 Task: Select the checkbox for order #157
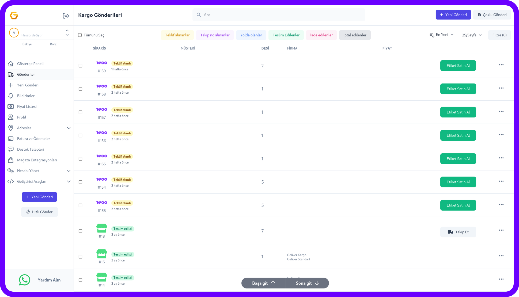(x=80, y=112)
